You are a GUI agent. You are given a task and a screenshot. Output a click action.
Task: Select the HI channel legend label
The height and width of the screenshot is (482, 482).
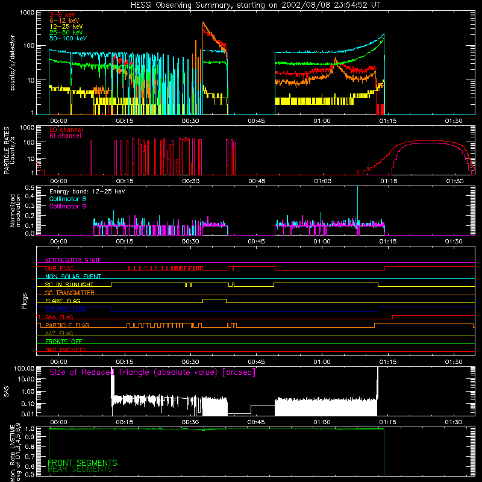[x=65, y=136]
